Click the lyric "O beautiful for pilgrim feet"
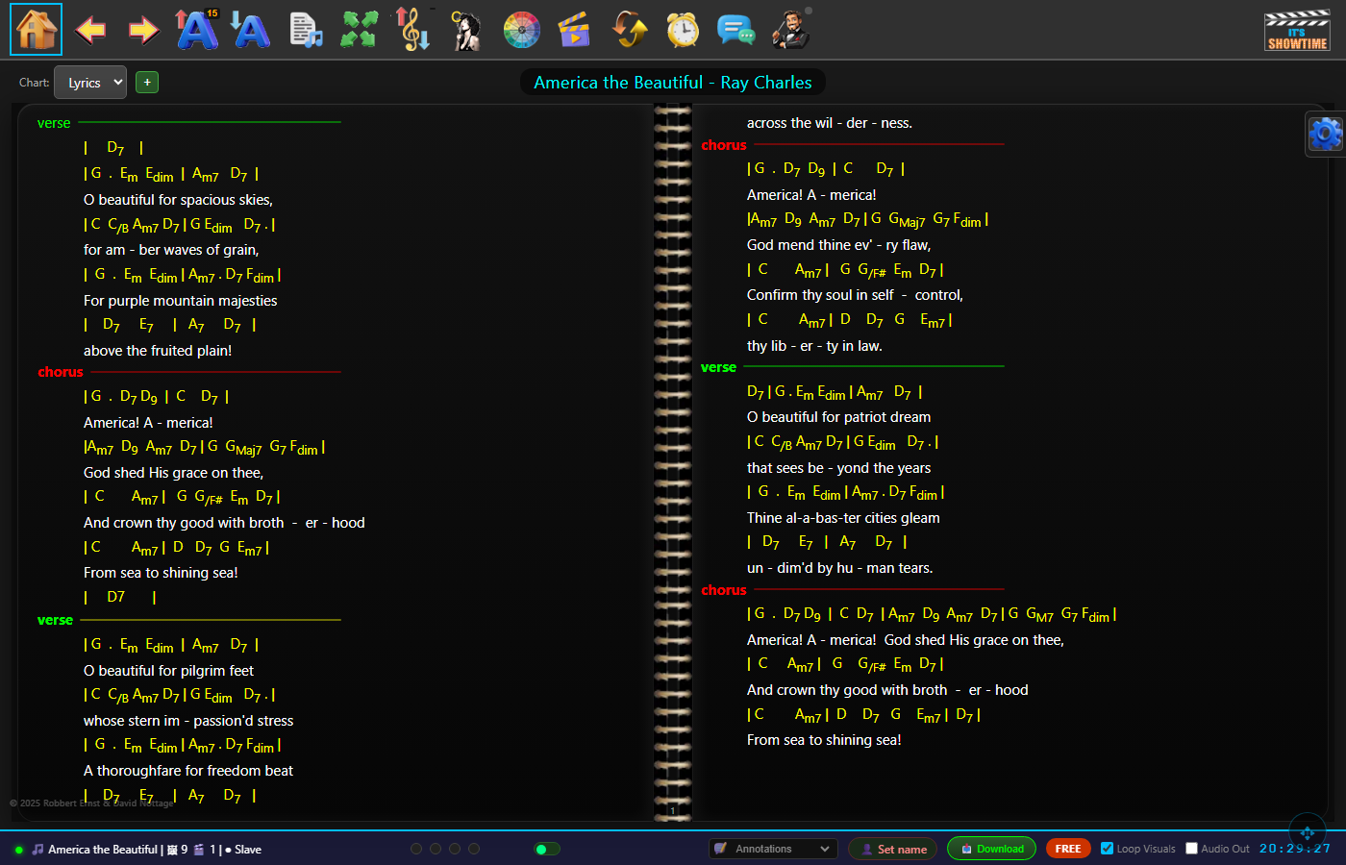1346x865 pixels. tap(169, 671)
